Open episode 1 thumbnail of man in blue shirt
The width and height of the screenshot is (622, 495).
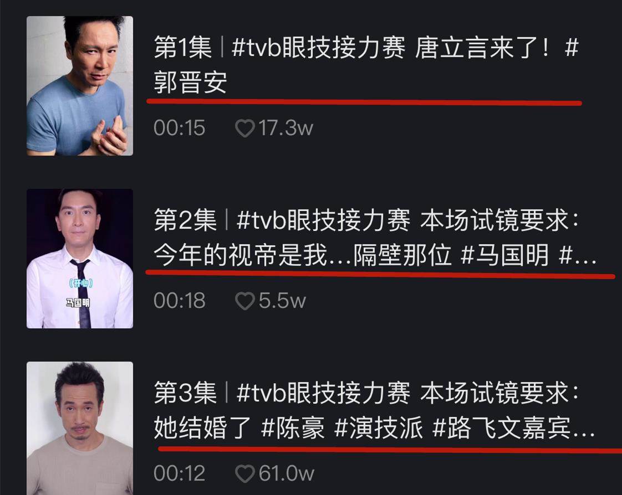coord(80,86)
